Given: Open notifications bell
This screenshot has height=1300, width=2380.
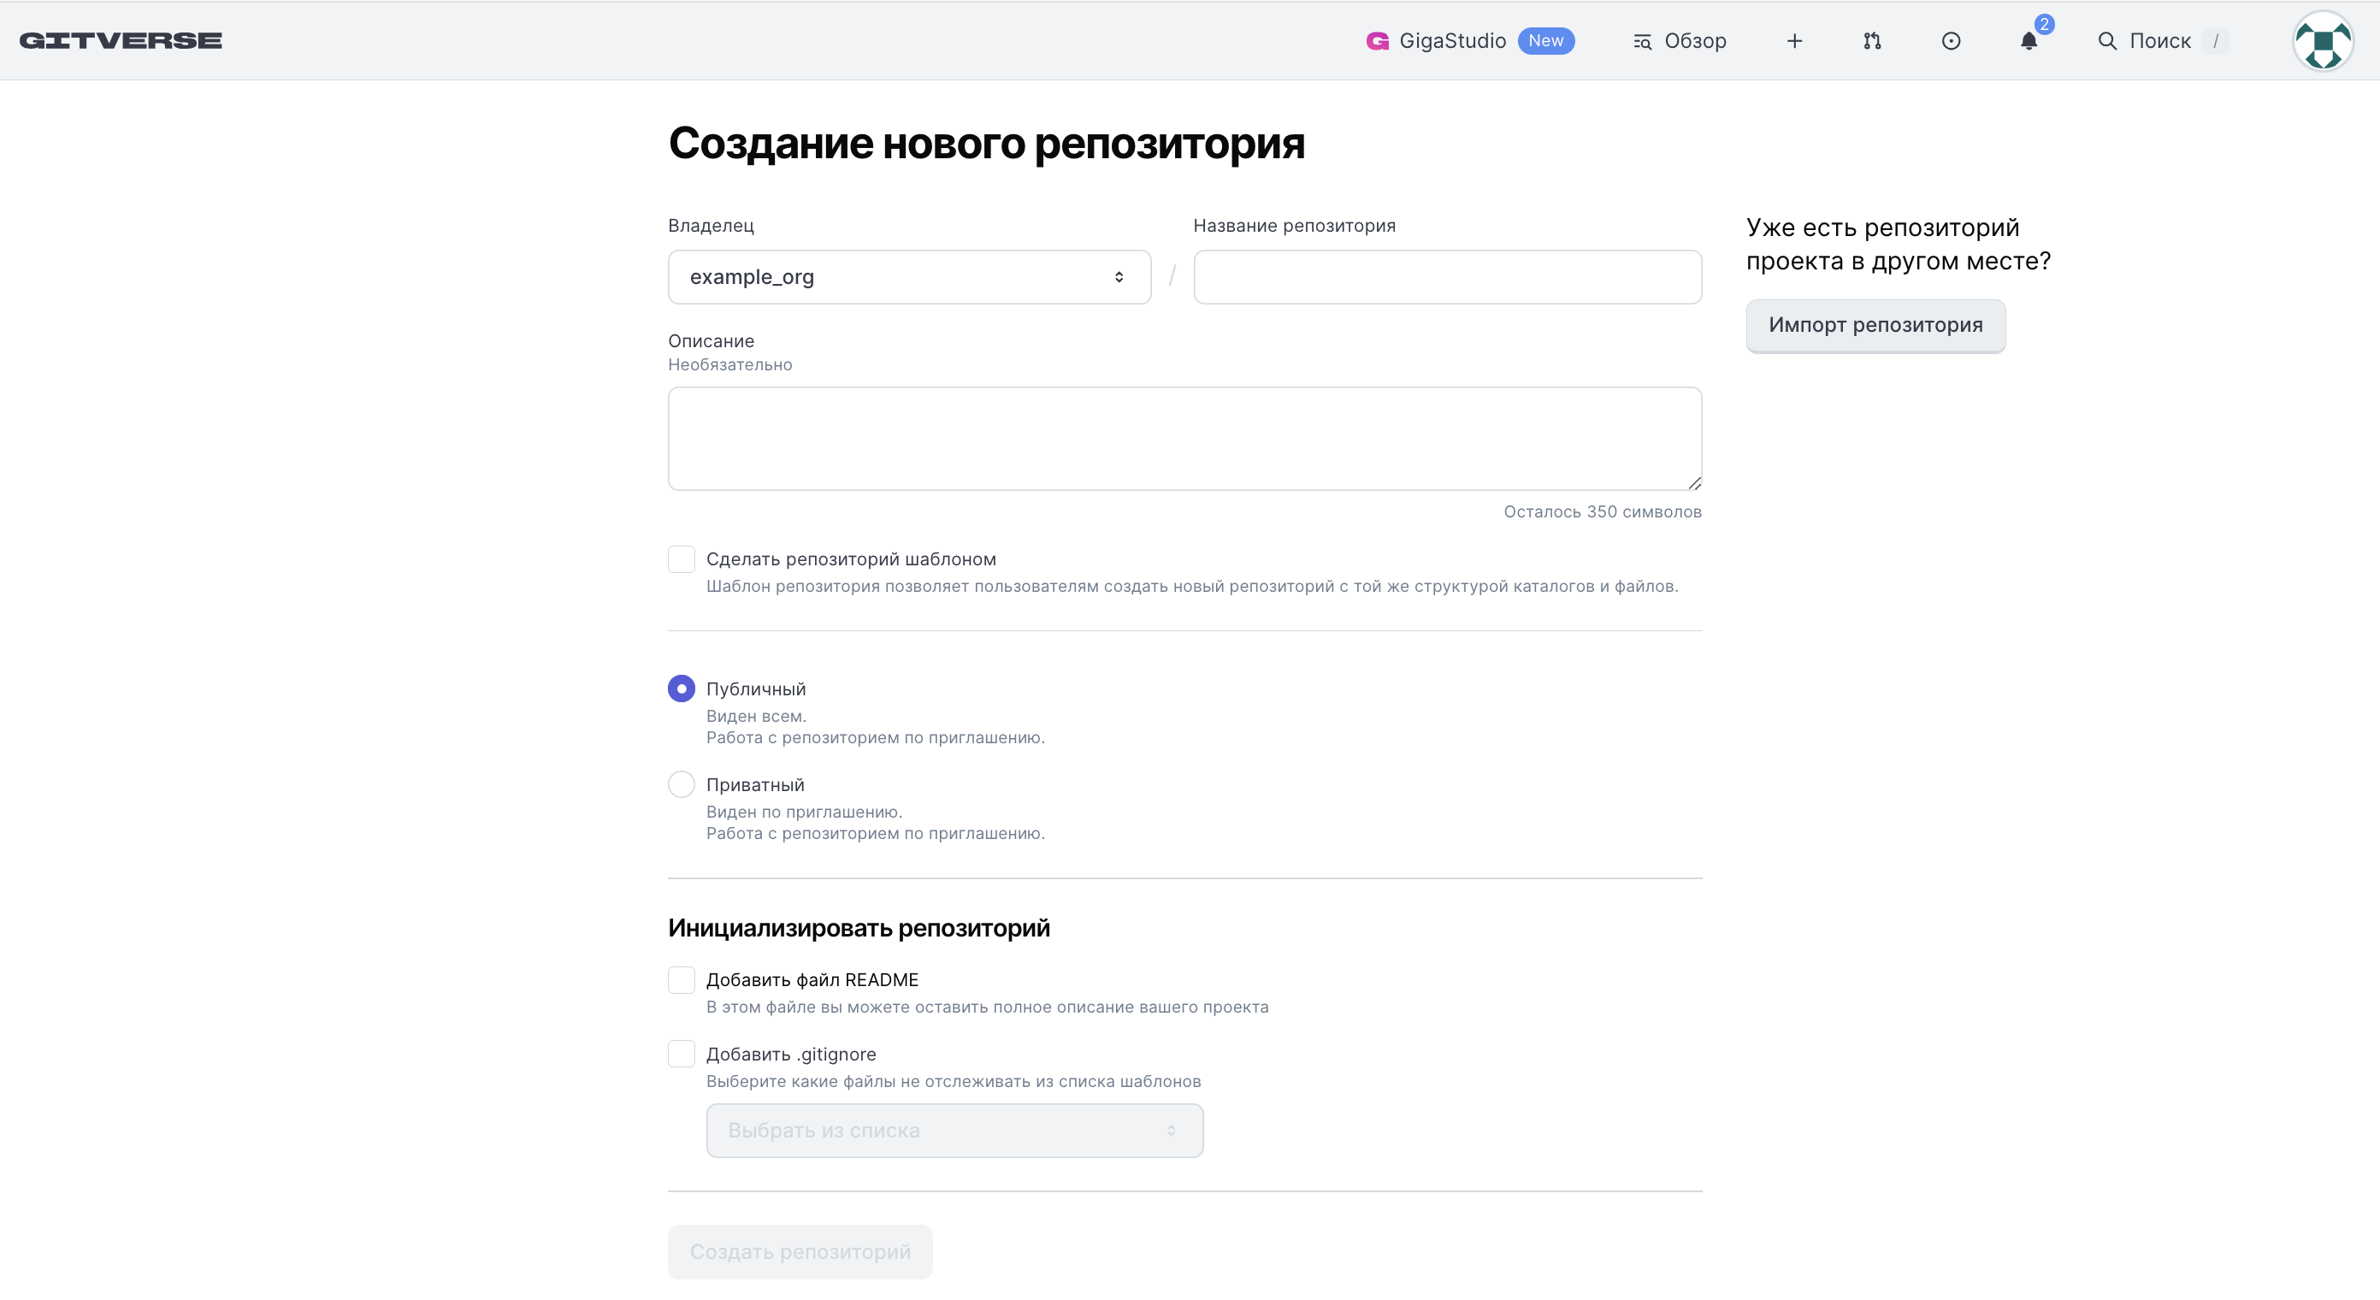Looking at the screenshot, I should pos(2029,41).
